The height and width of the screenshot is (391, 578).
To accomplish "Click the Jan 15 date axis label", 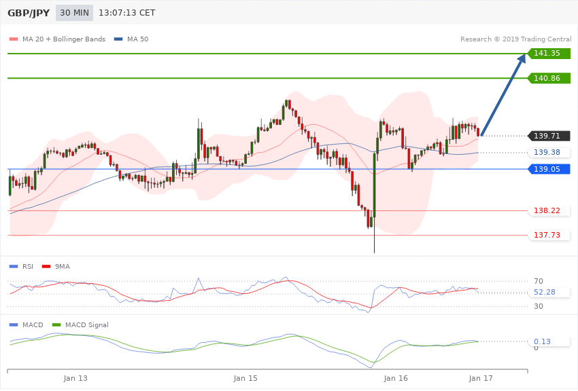I will pos(245,379).
